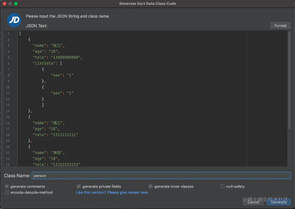Click the Format button
Screen dimensions: 295x209
[280, 26]
